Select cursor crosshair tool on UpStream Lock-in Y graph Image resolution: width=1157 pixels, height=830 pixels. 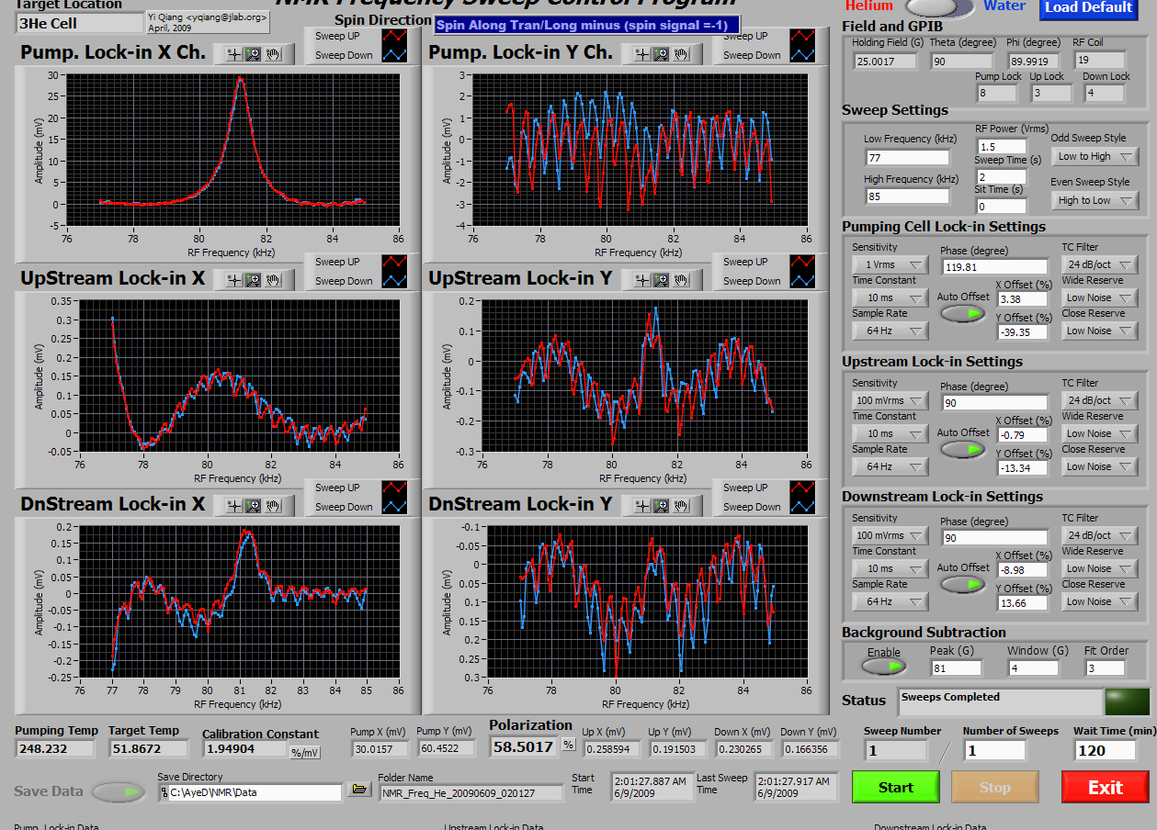point(642,280)
